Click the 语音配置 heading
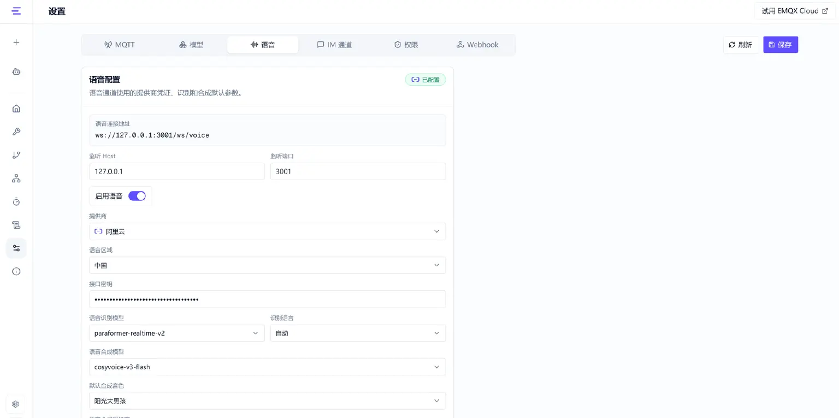The height and width of the screenshot is (418, 839). (105, 80)
